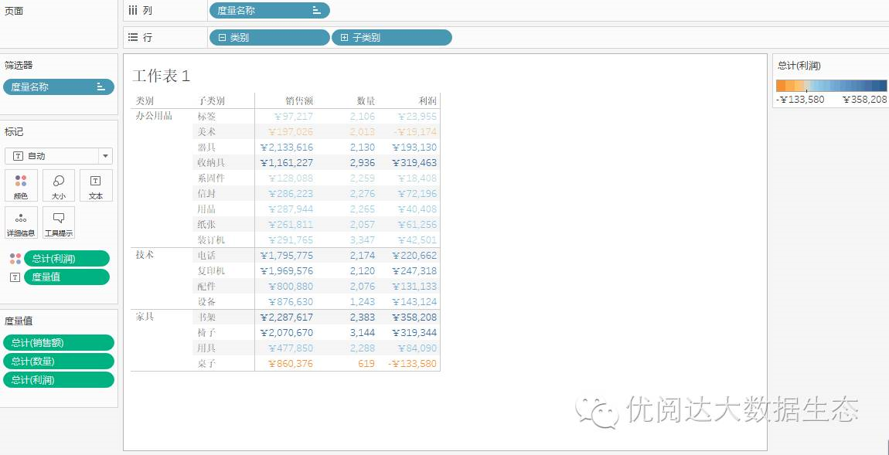Select 总计(利润) pill in 度量值 shelf
Viewport: 889px width, 455px height.
point(59,379)
